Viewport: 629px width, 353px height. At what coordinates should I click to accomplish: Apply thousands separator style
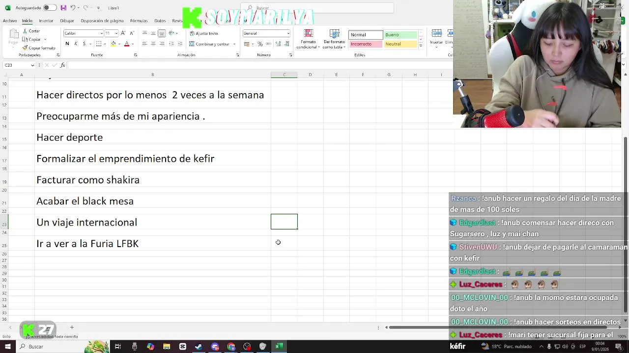[x=268, y=44]
